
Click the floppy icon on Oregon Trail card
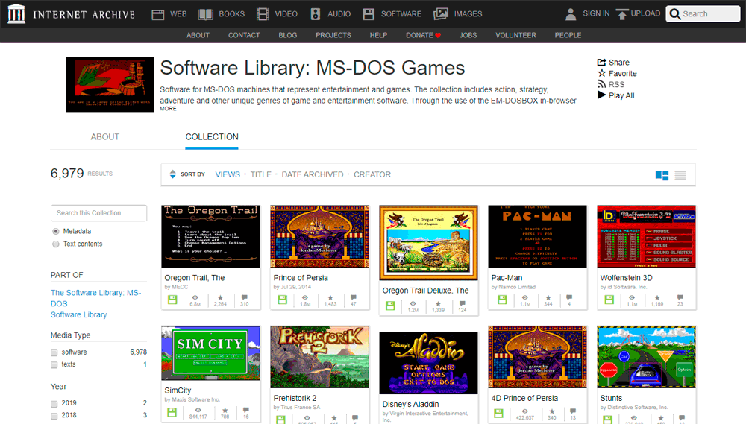[x=172, y=300]
